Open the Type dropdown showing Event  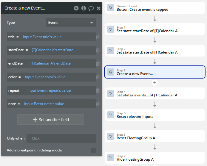pyautogui.click(x=71, y=23)
